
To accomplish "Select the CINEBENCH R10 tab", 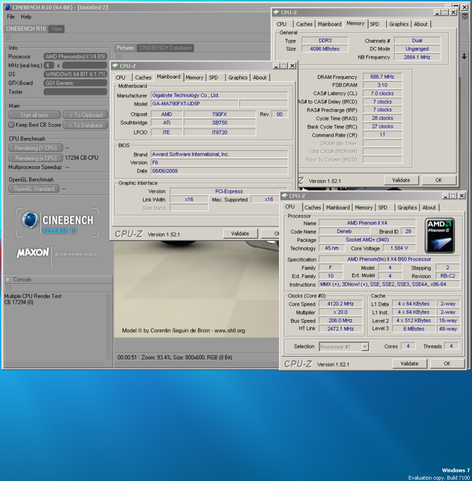I will [x=26, y=29].
